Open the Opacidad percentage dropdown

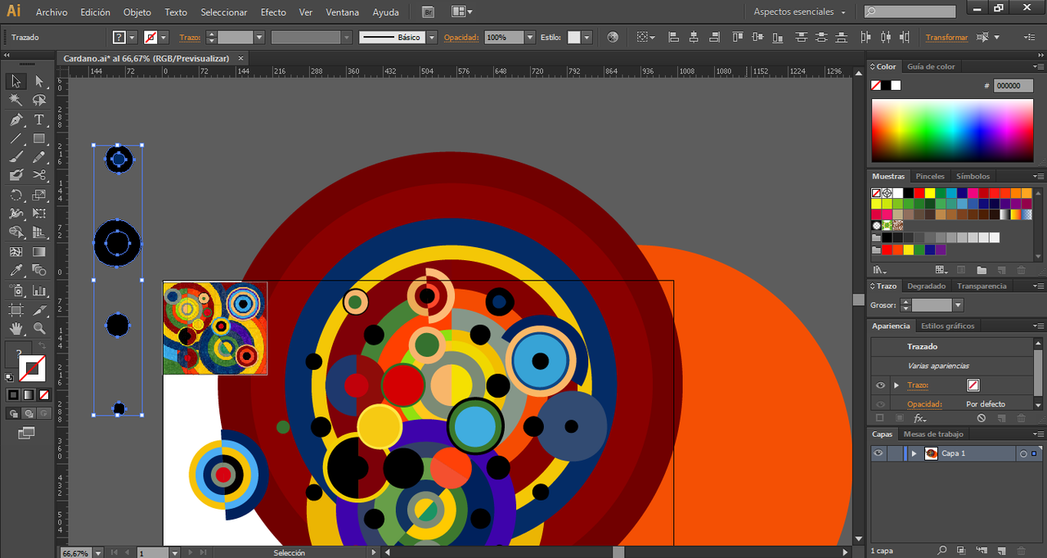(x=530, y=38)
